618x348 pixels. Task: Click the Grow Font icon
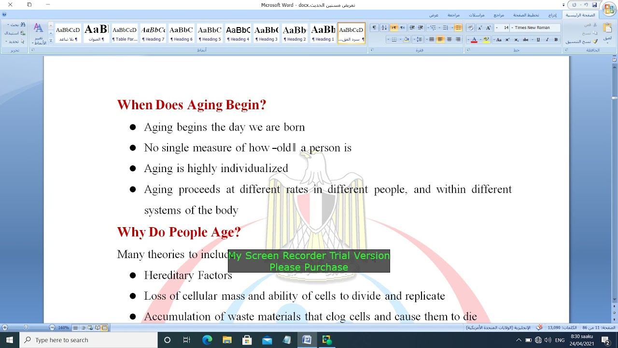click(x=488, y=28)
